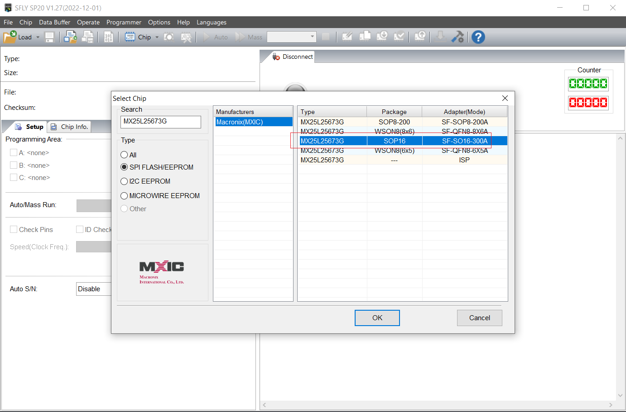Open the binary data buffer editor icon
This screenshot has width=626, height=412.
tap(109, 37)
